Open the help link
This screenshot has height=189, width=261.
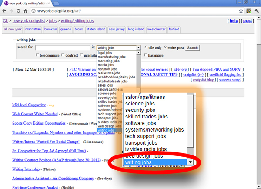pos(234,21)
